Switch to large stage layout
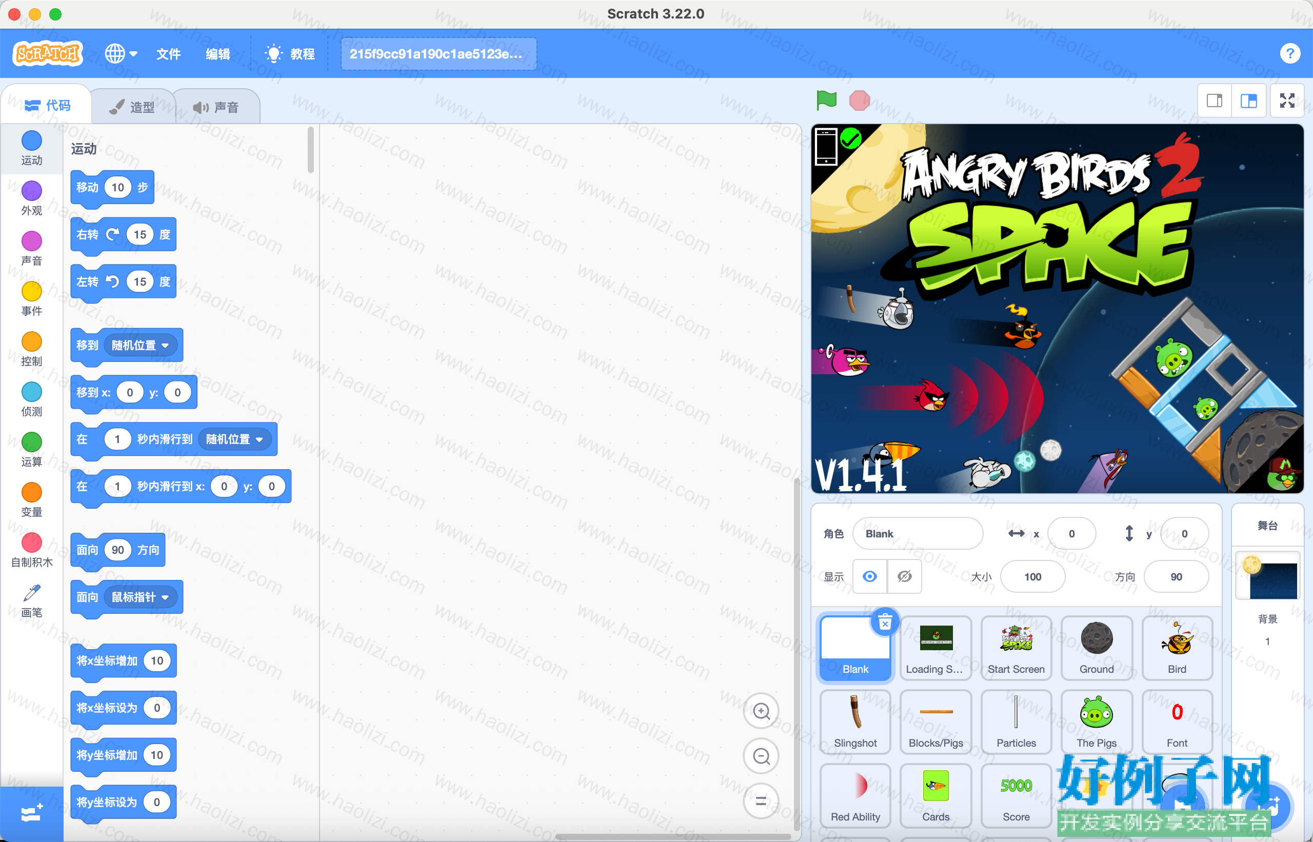The width and height of the screenshot is (1313, 842). coord(1248,101)
